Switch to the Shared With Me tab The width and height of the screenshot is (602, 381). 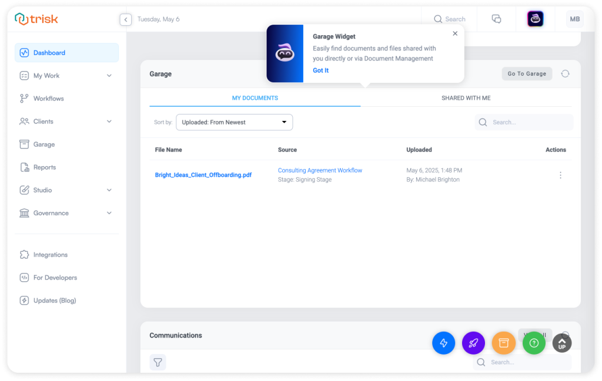pyautogui.click(x=466, y=98)
